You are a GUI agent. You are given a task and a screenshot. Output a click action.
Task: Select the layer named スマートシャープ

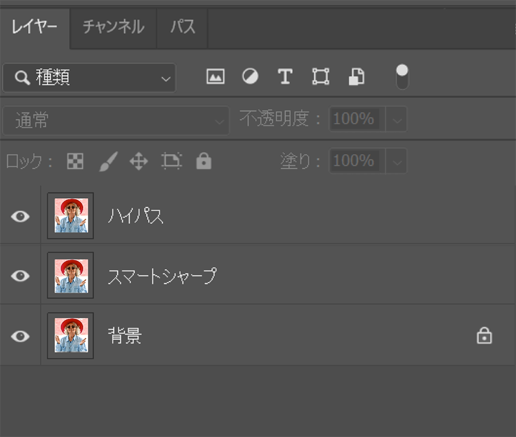[162, 276]
